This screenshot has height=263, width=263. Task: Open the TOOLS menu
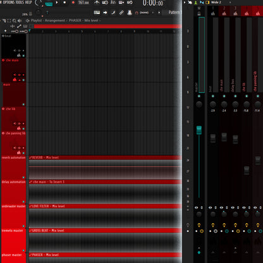(20, 3)
